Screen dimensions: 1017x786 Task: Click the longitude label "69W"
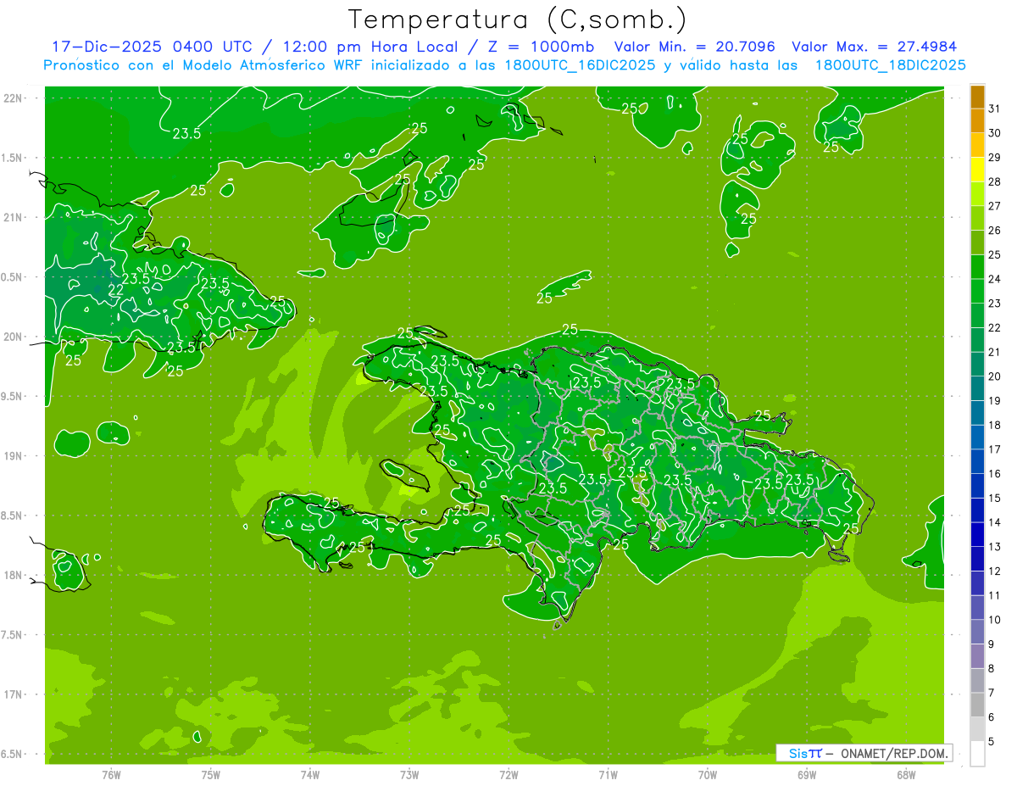[806, 775]
